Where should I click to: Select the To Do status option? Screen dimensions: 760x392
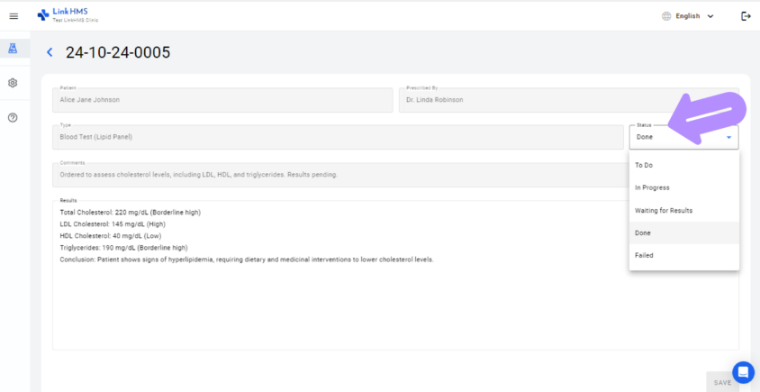(x=644, y=165)
